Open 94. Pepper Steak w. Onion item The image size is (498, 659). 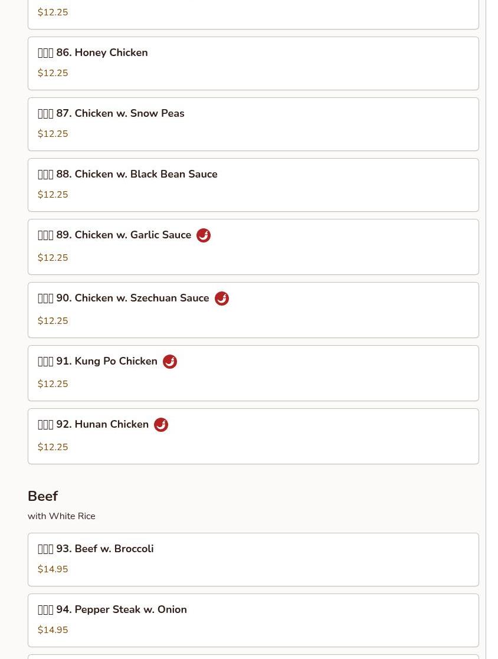pos(253,620)
